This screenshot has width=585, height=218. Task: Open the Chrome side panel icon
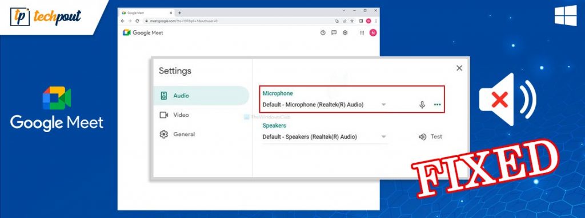coord(361,21)
